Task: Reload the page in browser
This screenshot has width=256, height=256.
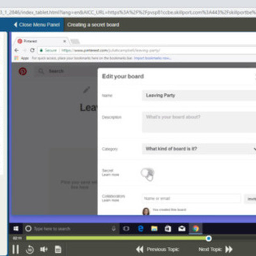Action: pyautogui.click(x=32, y=50)
